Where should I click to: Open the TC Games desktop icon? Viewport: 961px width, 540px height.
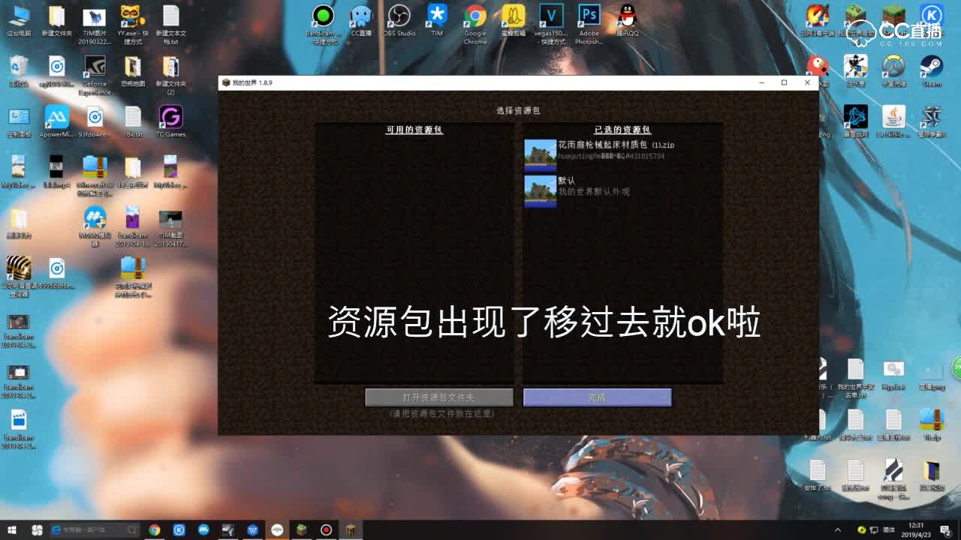(170, 121)
